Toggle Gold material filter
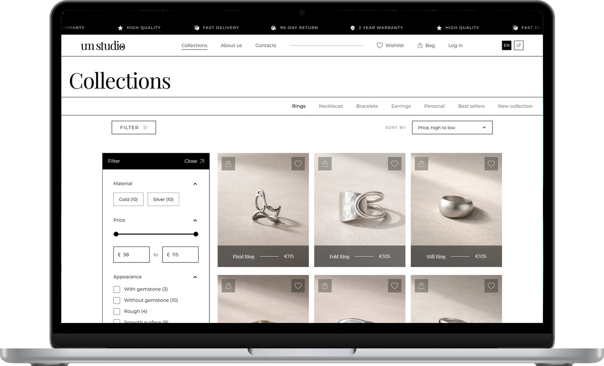 [128, 199]
